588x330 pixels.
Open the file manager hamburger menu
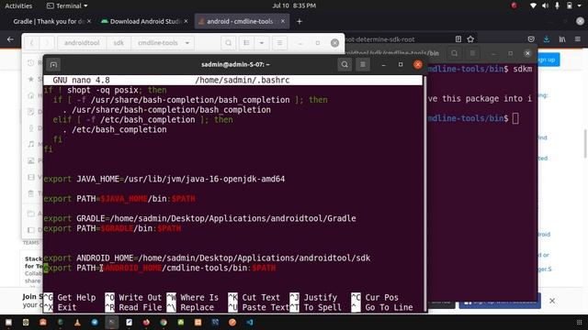click(x=279, y=43)
